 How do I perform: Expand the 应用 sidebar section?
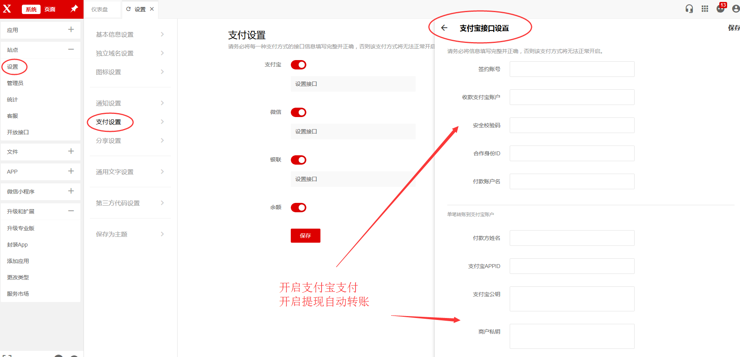click(71, 29)
